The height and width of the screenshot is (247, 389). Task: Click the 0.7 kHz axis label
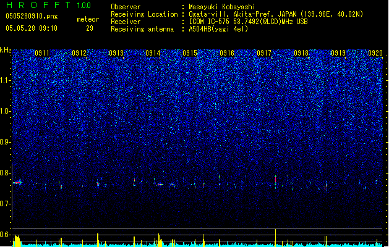pyautogui.click(x=6, y=204)
